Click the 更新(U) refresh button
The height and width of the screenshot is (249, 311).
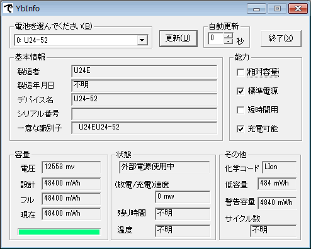tap(178, 38)
